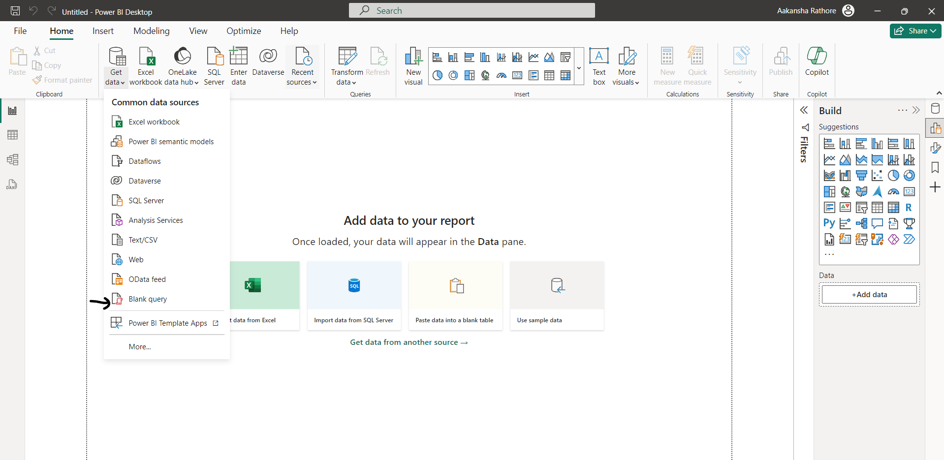Choose Web data source from menu
The width and height of the screenshot is (944, 460).
point(166,260)
